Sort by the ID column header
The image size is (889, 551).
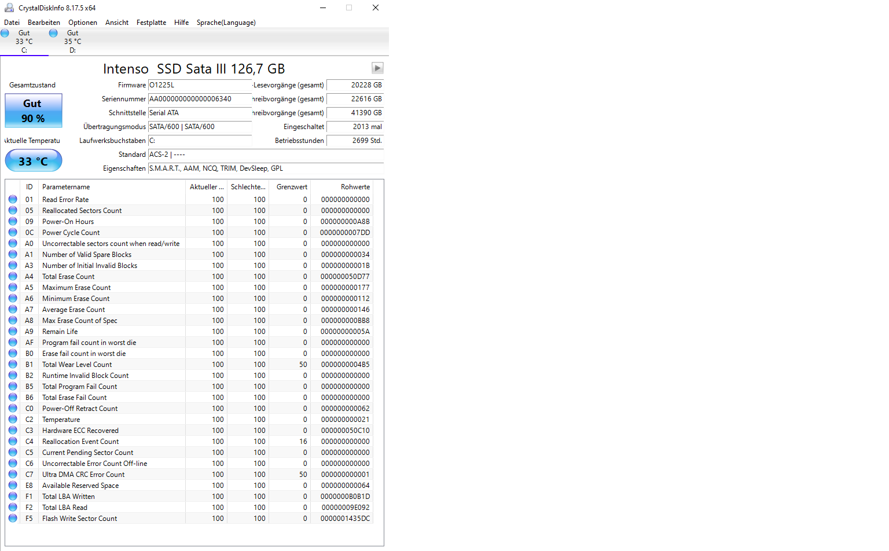click(29, 187)
